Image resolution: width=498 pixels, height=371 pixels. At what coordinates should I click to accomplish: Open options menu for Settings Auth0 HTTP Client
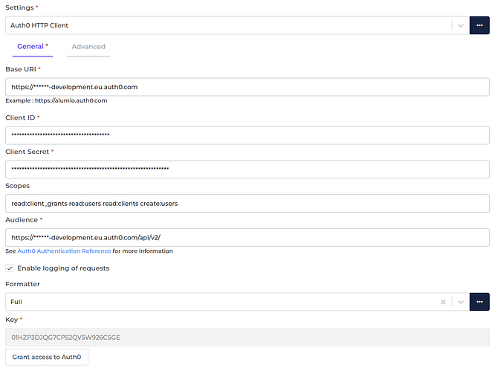point(479,25)
